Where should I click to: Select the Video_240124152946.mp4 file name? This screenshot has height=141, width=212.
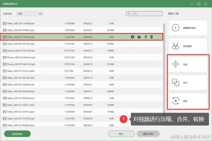21,85
